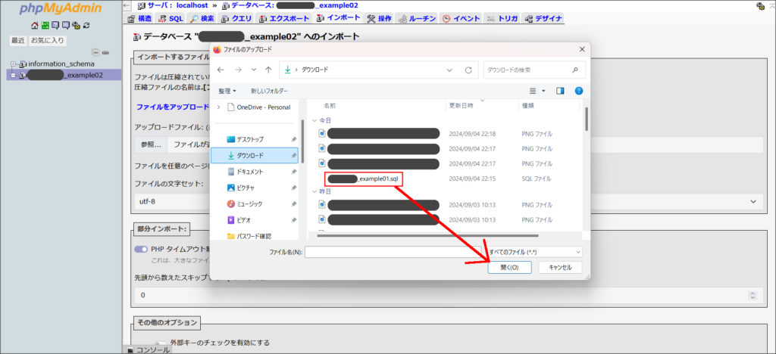Collapse the 今日 file group
Screen dimensions: 776x354
coord(314,120)
